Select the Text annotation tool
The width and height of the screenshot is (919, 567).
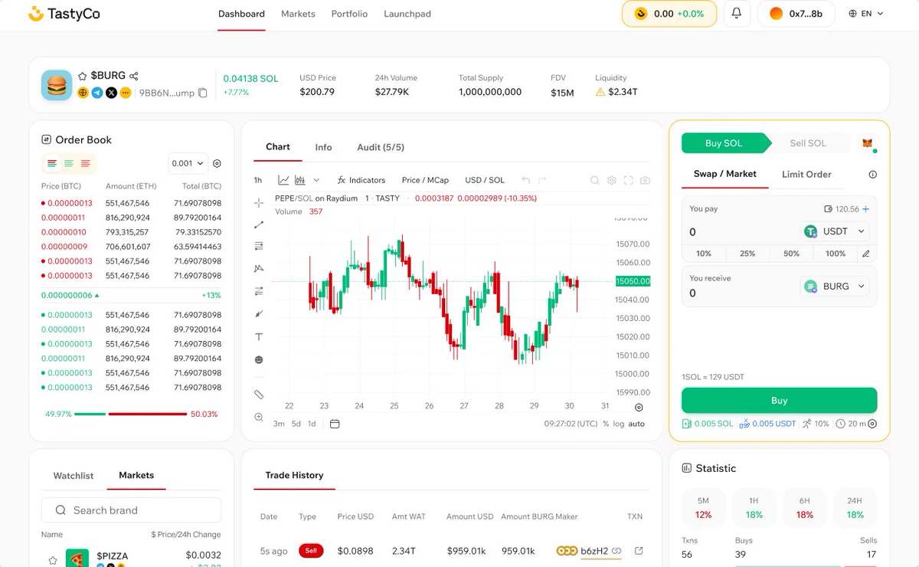point(259,336)
